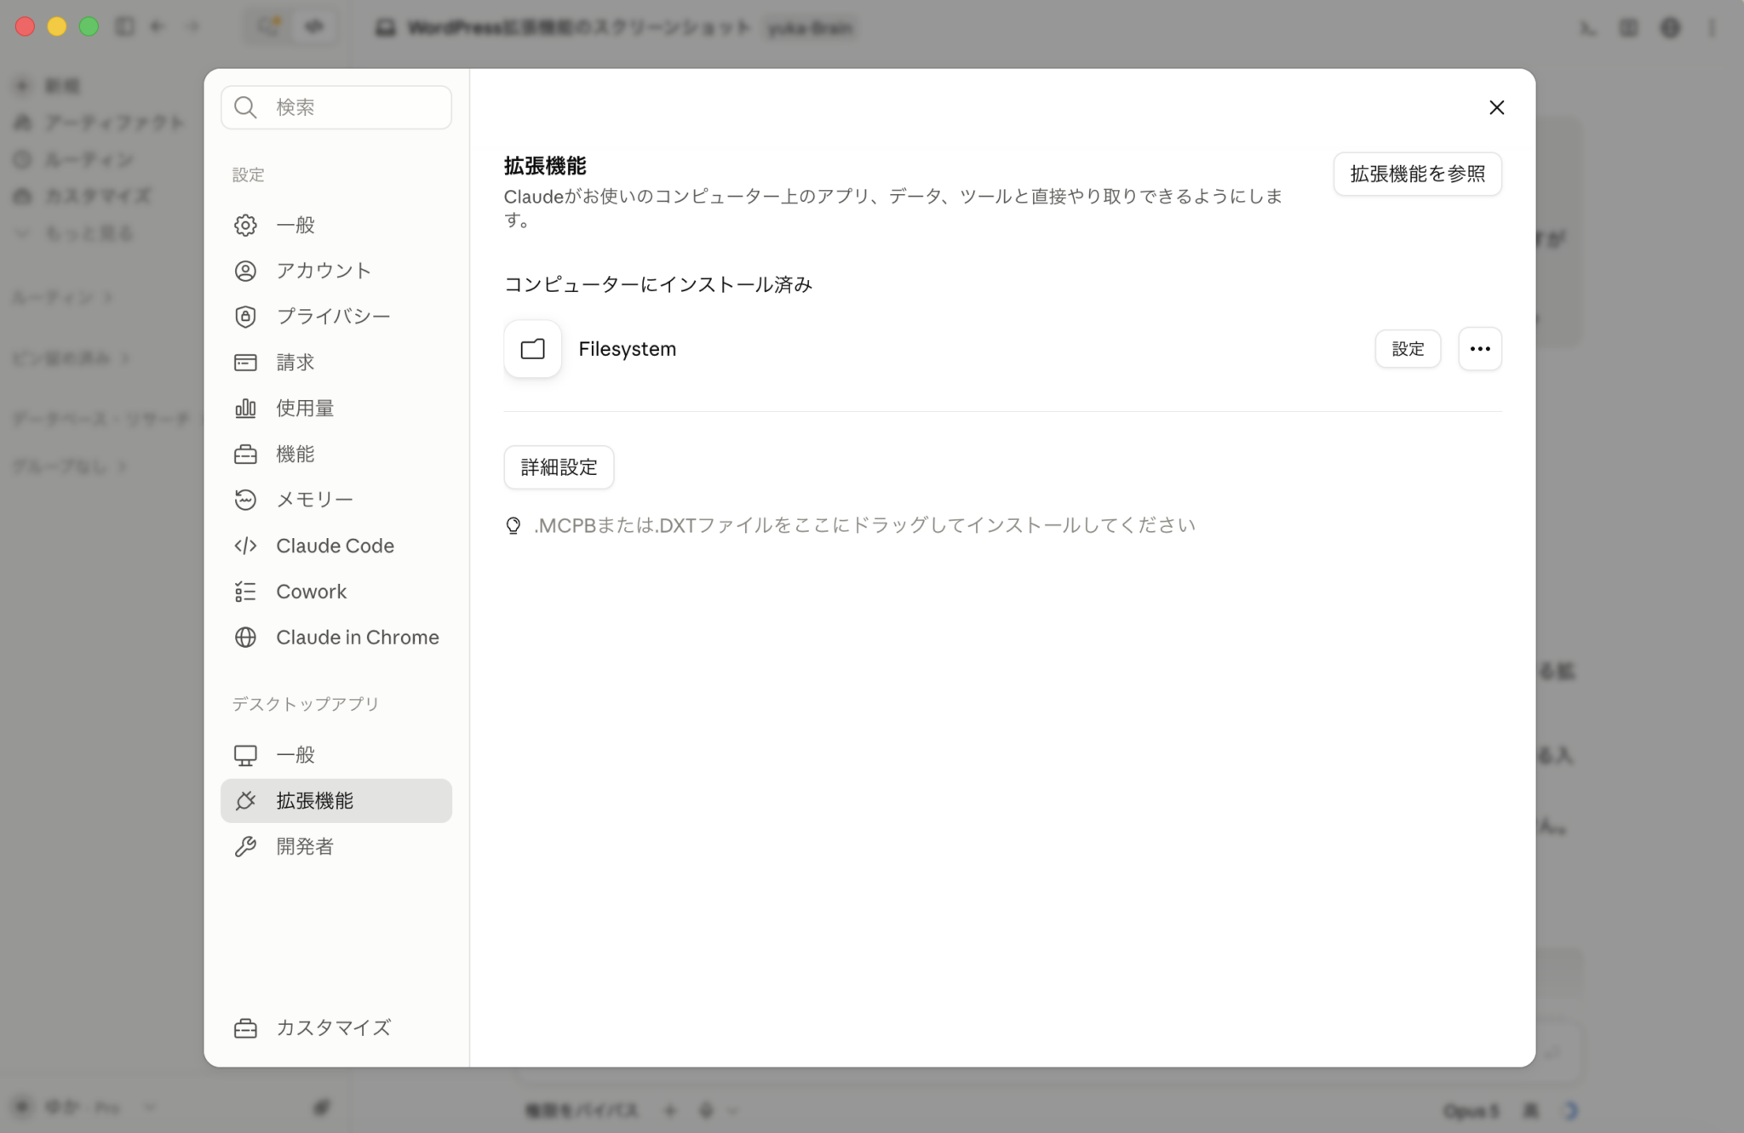Click the plug icon beside 拡張機能
Screen dimensions: 1744x1133
click(245, 801)
